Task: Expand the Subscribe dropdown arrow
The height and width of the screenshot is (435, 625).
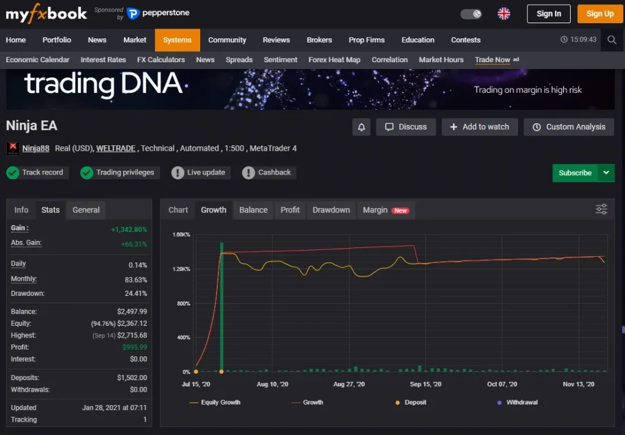Action: [606, 173]
